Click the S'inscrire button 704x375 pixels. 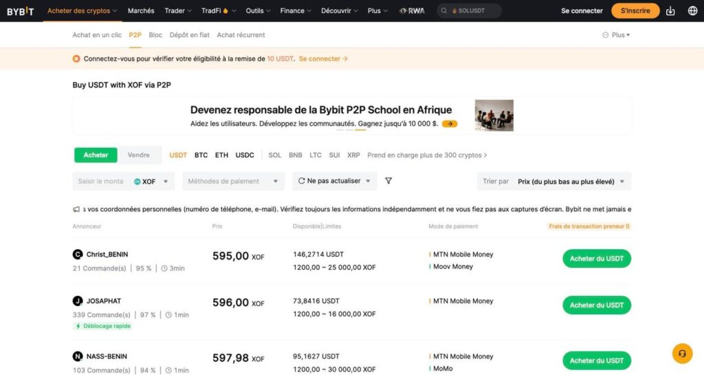(635, 11)
